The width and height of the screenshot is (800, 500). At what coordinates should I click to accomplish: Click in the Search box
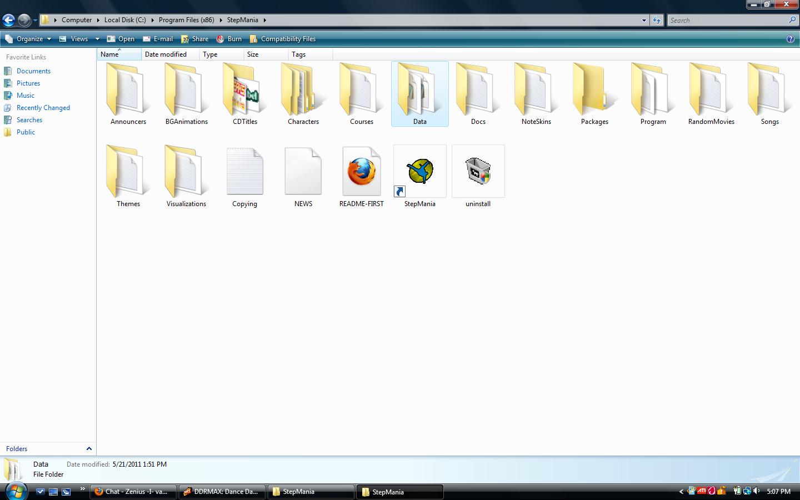(727, 20)
